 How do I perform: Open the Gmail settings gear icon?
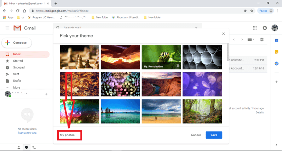click(262, 39)
